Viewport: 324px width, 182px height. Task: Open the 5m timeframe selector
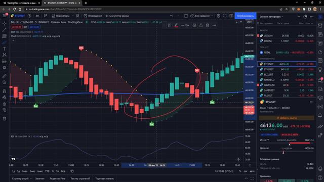point(37,16)
